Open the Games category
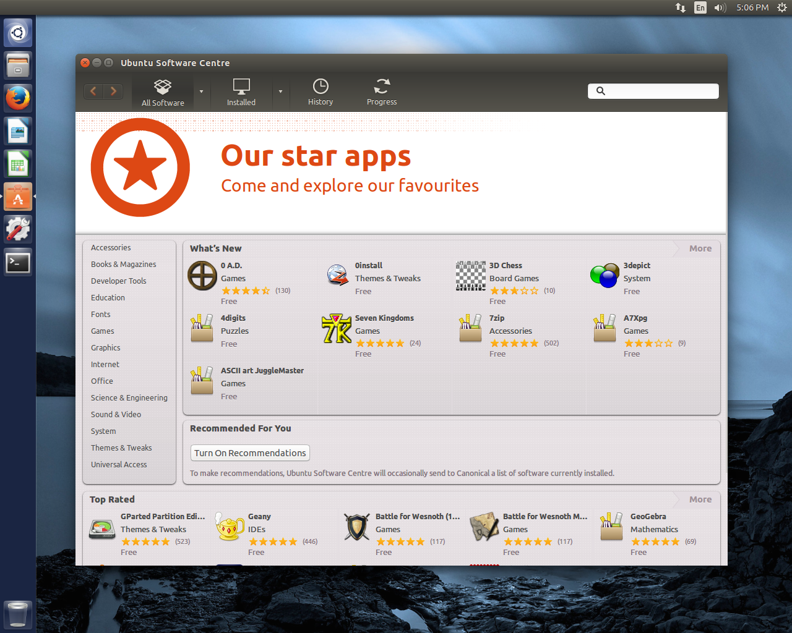This screenshot has width=792, height=633. coord(103,331)
